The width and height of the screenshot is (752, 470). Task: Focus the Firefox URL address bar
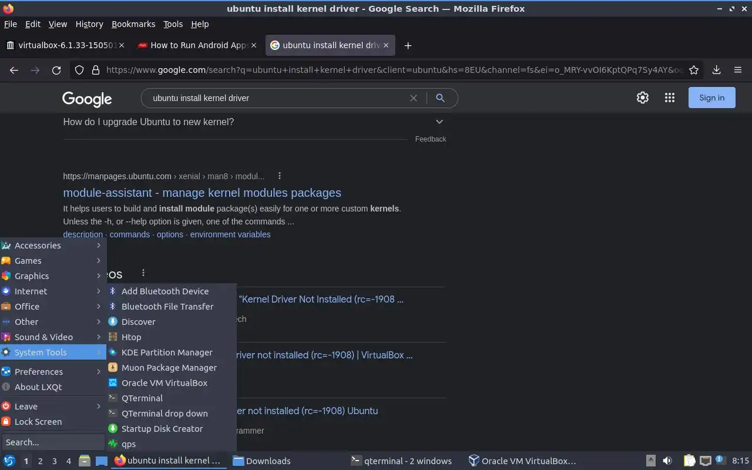click(x=394, y=70)
